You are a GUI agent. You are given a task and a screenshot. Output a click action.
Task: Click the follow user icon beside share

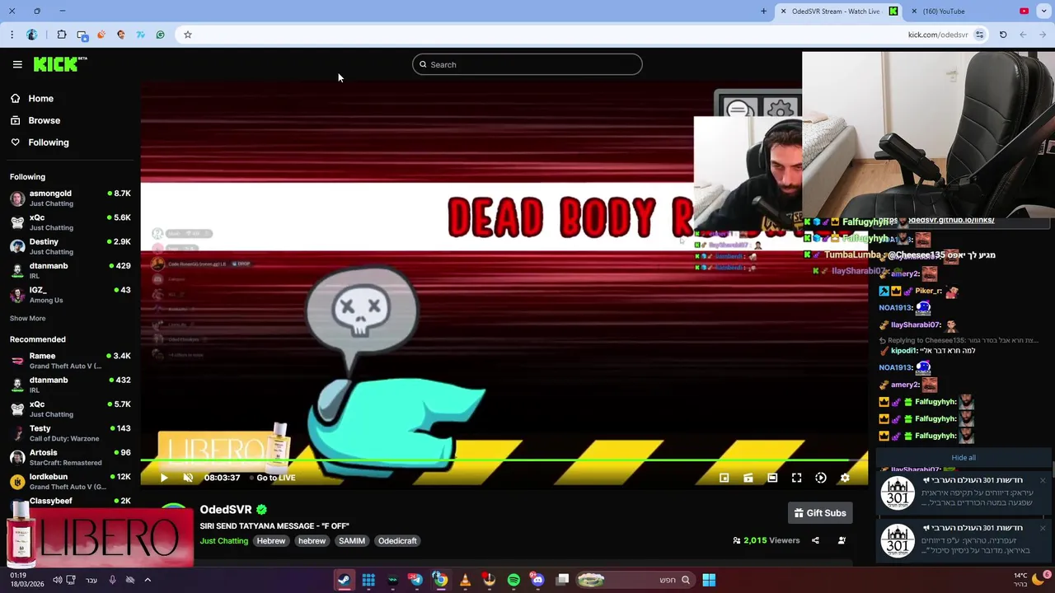[x=842, y=540]
